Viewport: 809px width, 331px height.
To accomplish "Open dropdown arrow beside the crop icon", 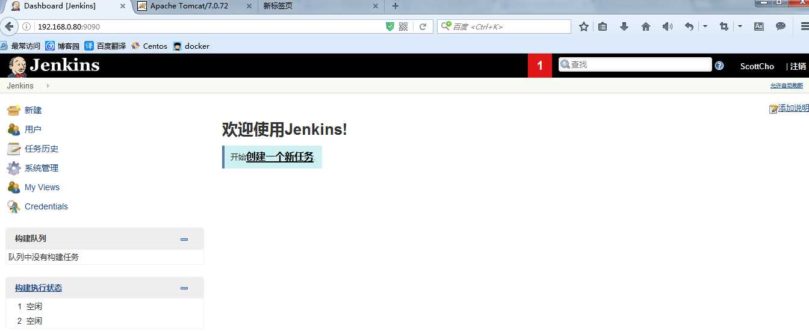I will 740,26.
